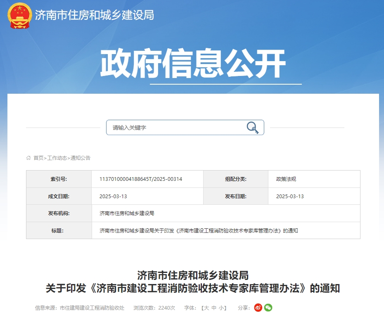384x327 pixels.
Task: Set font size to 小 (small)
Action: click(221, 308)
